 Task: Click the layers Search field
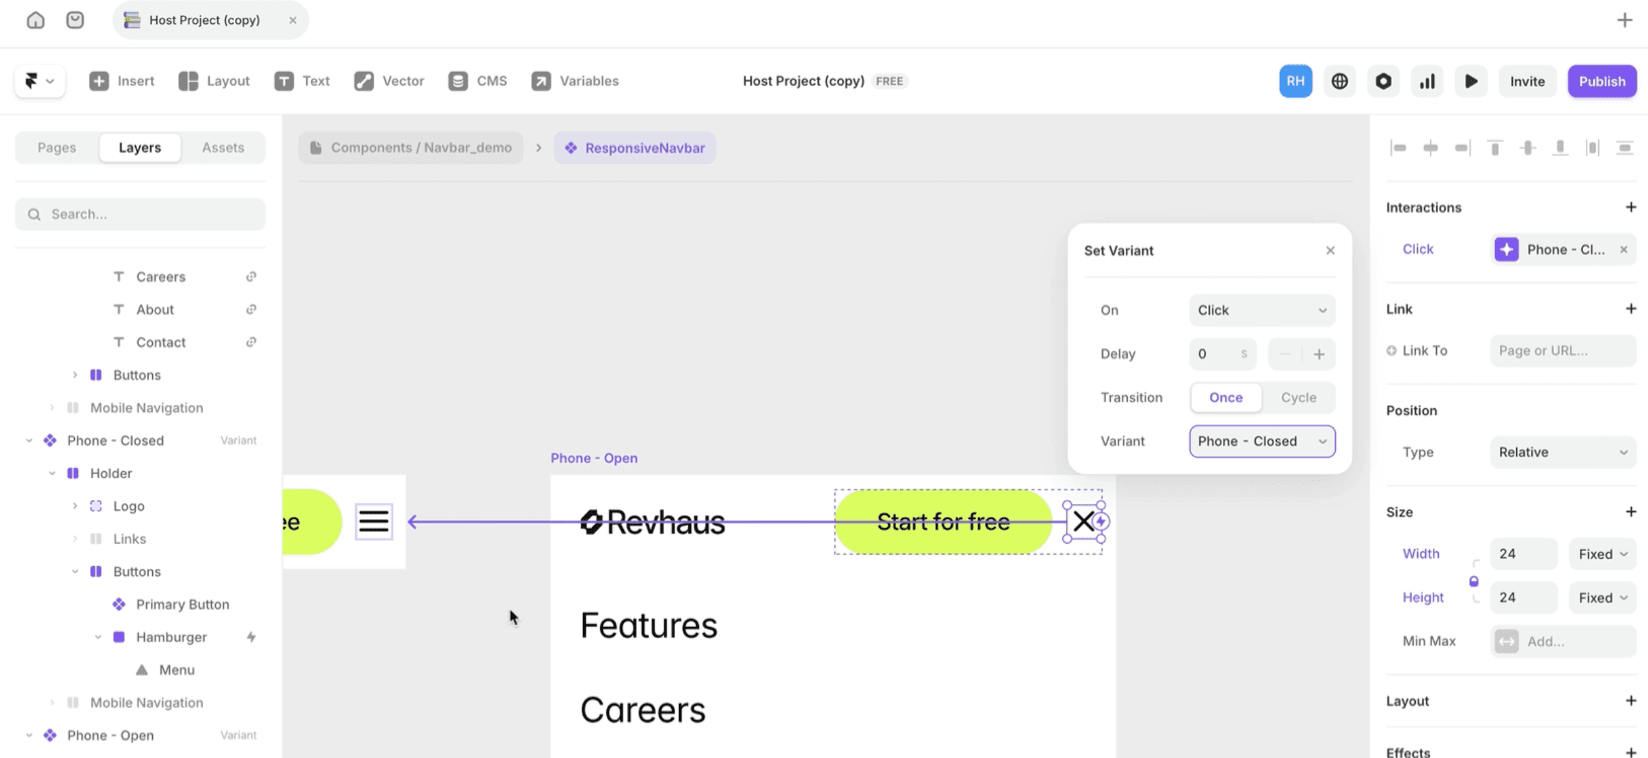(140, 214)
